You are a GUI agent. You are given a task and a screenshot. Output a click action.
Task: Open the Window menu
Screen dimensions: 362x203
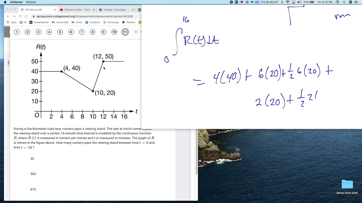click(31, 2)
